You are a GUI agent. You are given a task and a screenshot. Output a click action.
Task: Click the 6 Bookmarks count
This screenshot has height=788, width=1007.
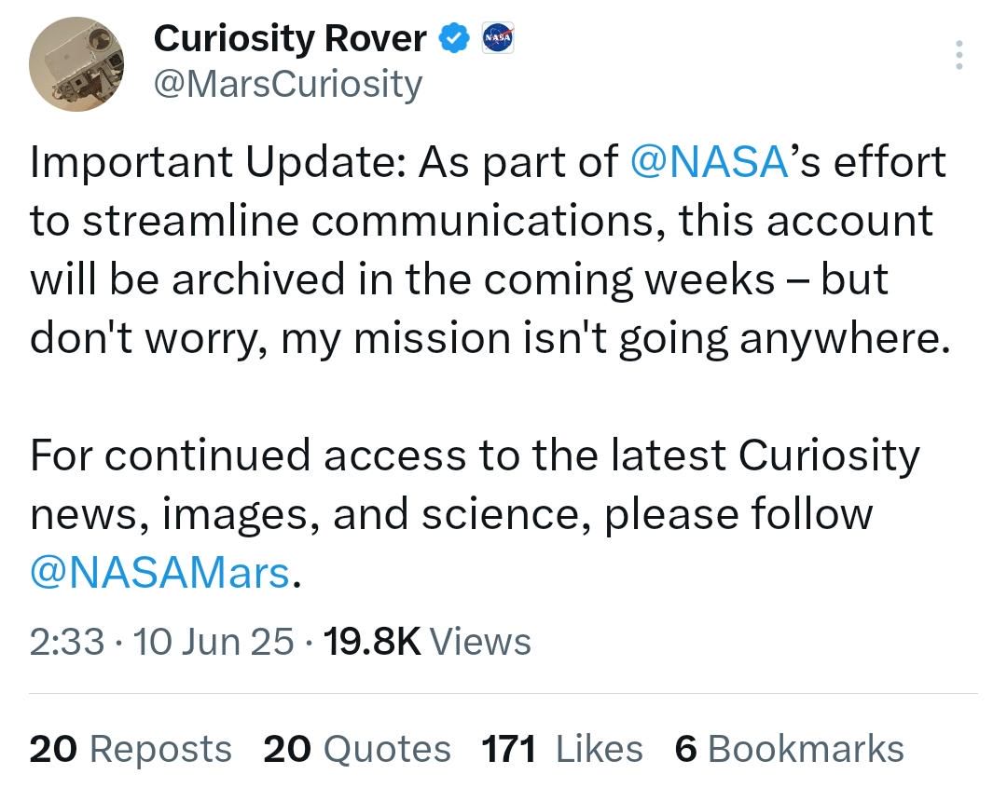click(790, 748)
